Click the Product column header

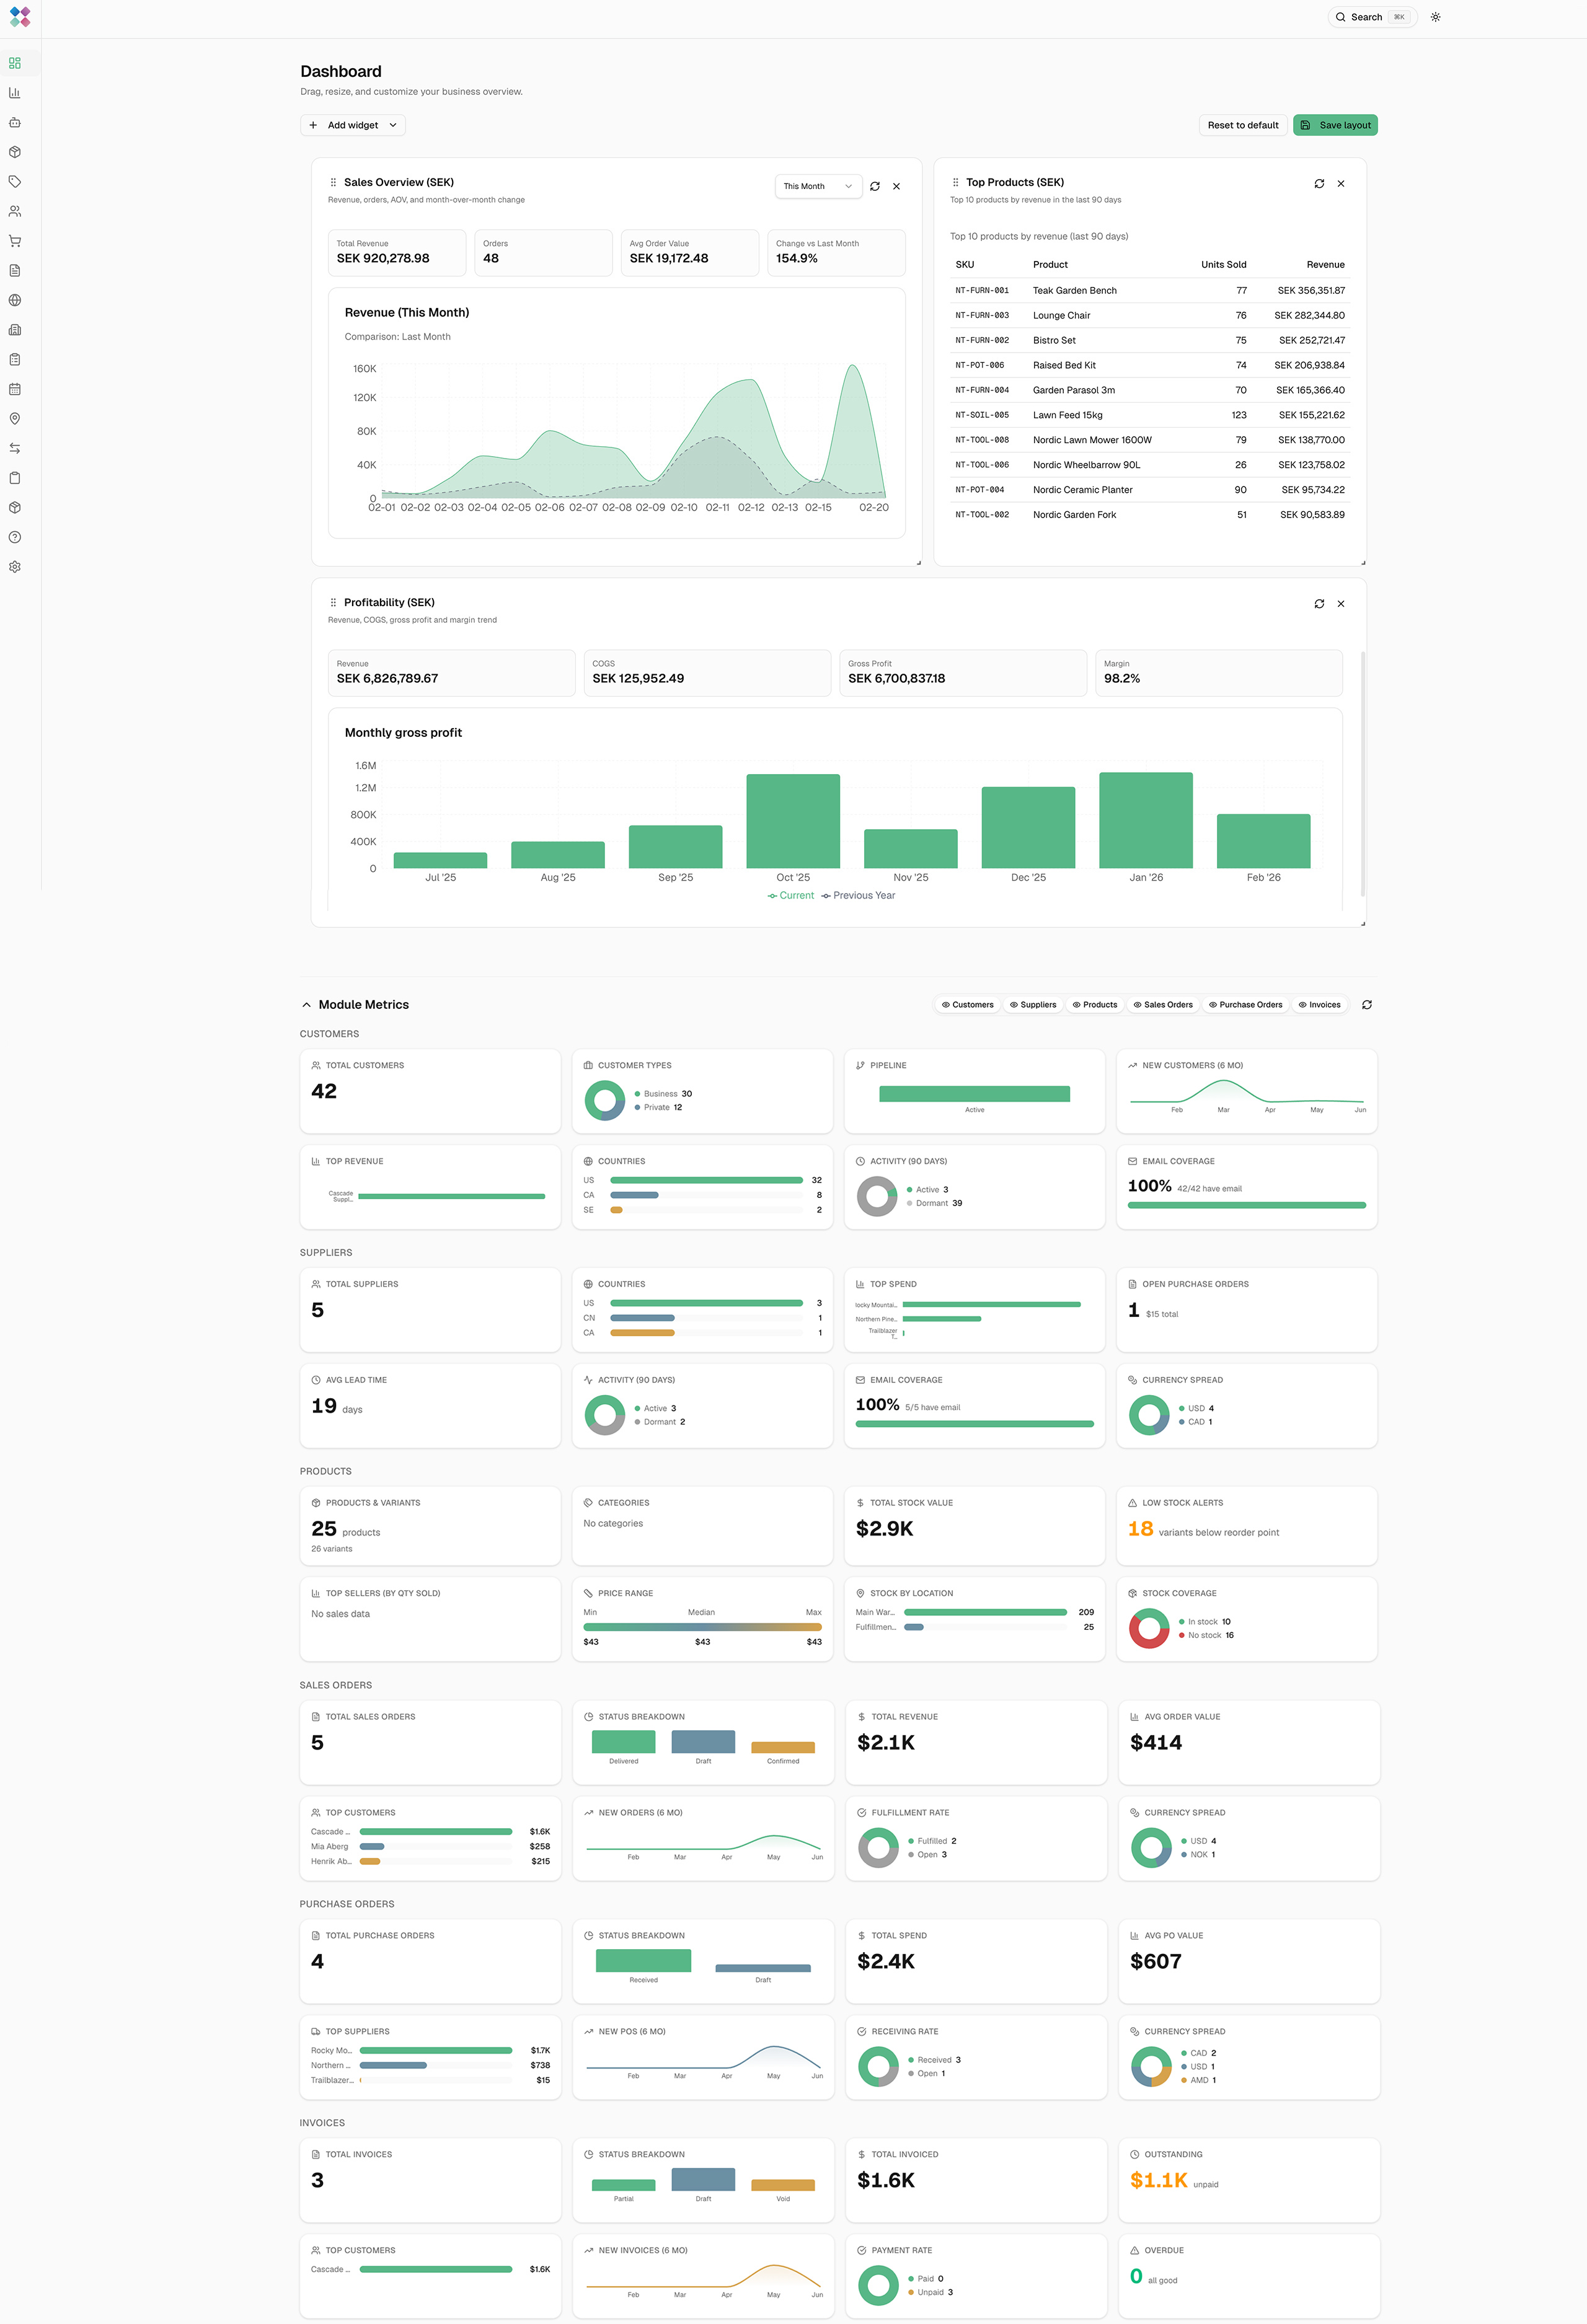tap(1050, 265)
